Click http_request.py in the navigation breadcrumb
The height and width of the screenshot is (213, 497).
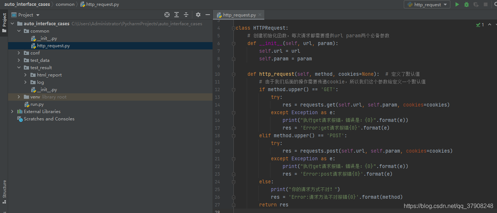[99, 4]
